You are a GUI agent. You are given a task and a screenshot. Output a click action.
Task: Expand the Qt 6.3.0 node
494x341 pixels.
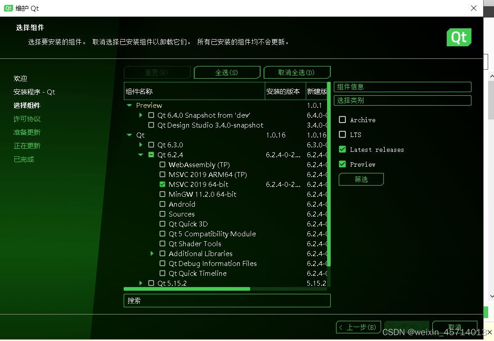point(141,145)
